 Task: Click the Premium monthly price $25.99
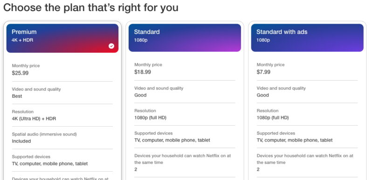[x=20, y=73]
